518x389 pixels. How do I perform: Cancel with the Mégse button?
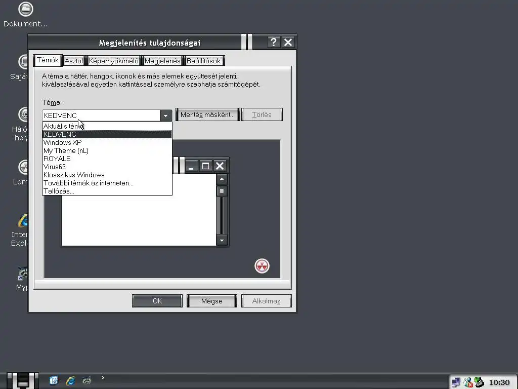[x=212, y=301]
